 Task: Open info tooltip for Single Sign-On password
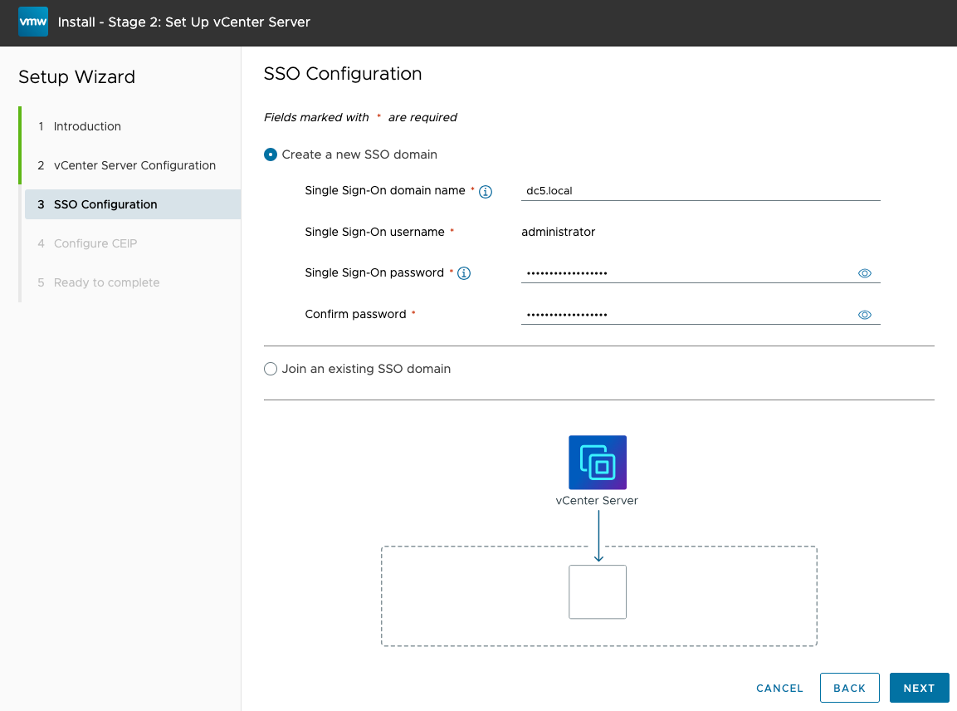tap(464, 273)
